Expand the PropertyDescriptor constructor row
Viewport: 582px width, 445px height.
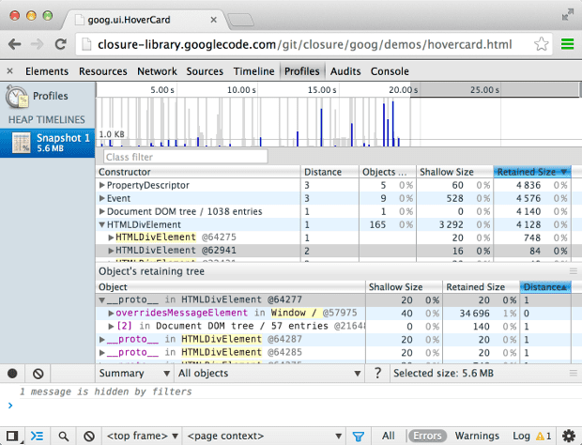[102, 186]
